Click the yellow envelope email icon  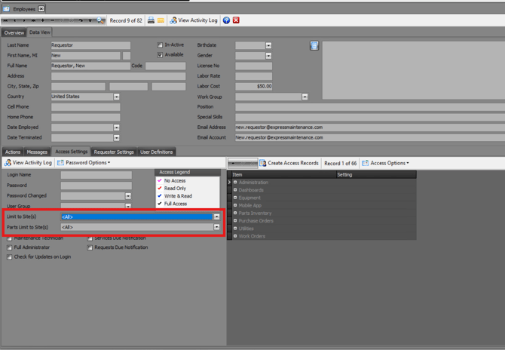pyautogui.click(x=161, y=20)
